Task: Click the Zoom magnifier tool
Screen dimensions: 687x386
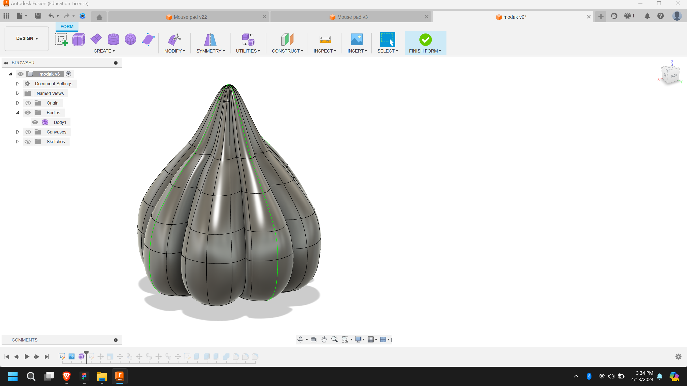Action: click(x=334, y=339)
